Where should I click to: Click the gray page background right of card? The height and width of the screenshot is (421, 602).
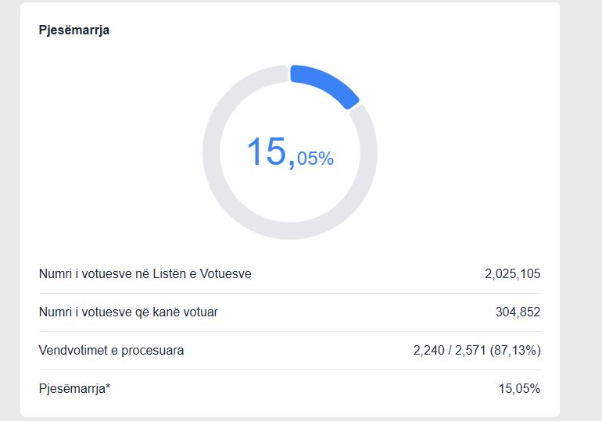[x=580, y=211]
